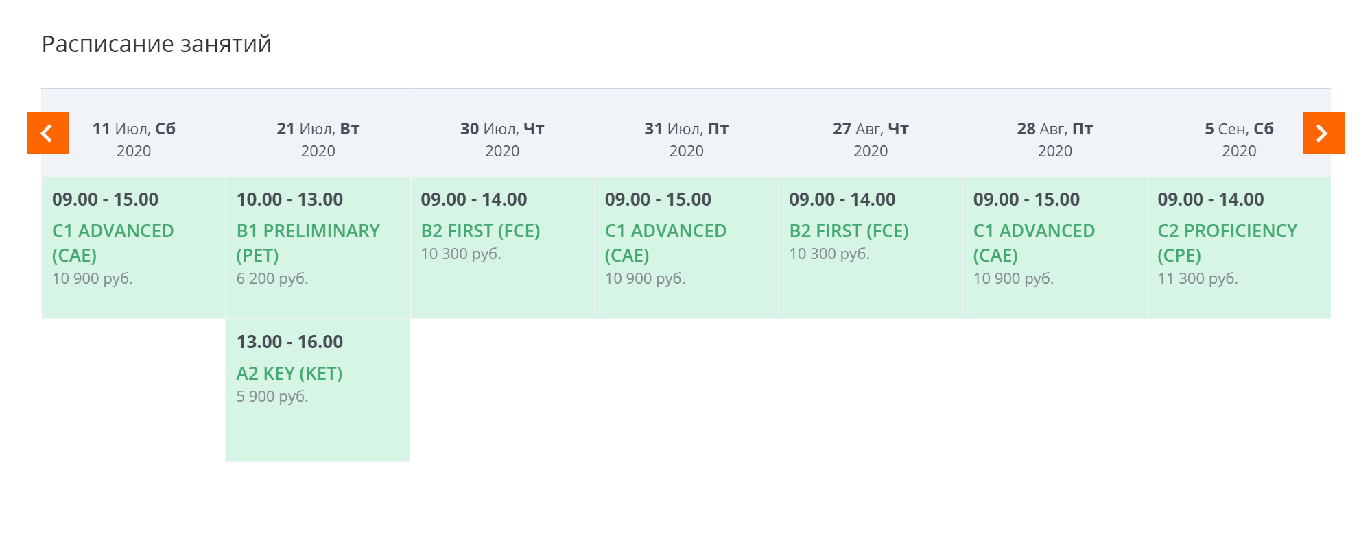This screenshot has width=1372, height=551.
Task: Open C2 PROFICIENCY (CPE) exam link
Action: [1227, 243]
